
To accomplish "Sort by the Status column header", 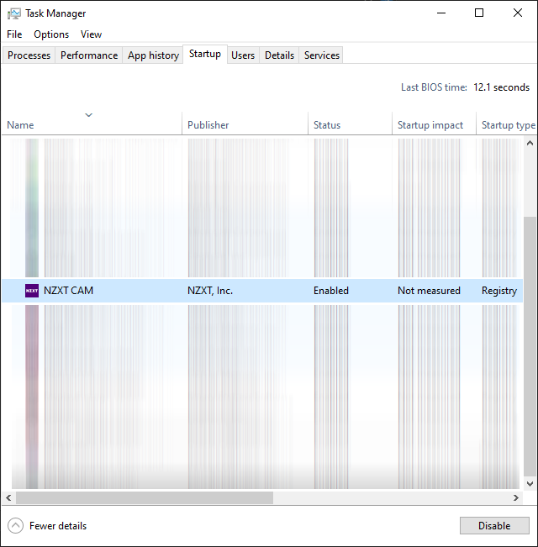I will point(350,125).
